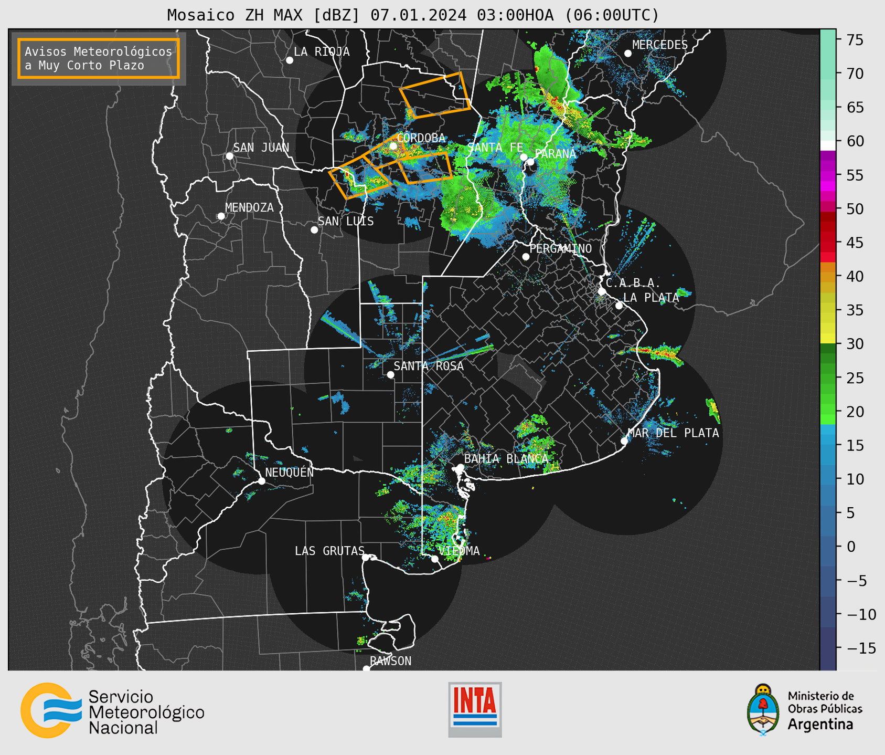This screenshot has width=885, height=755.
Task: Click the MERCEDES city label
Action: [660, 45]
